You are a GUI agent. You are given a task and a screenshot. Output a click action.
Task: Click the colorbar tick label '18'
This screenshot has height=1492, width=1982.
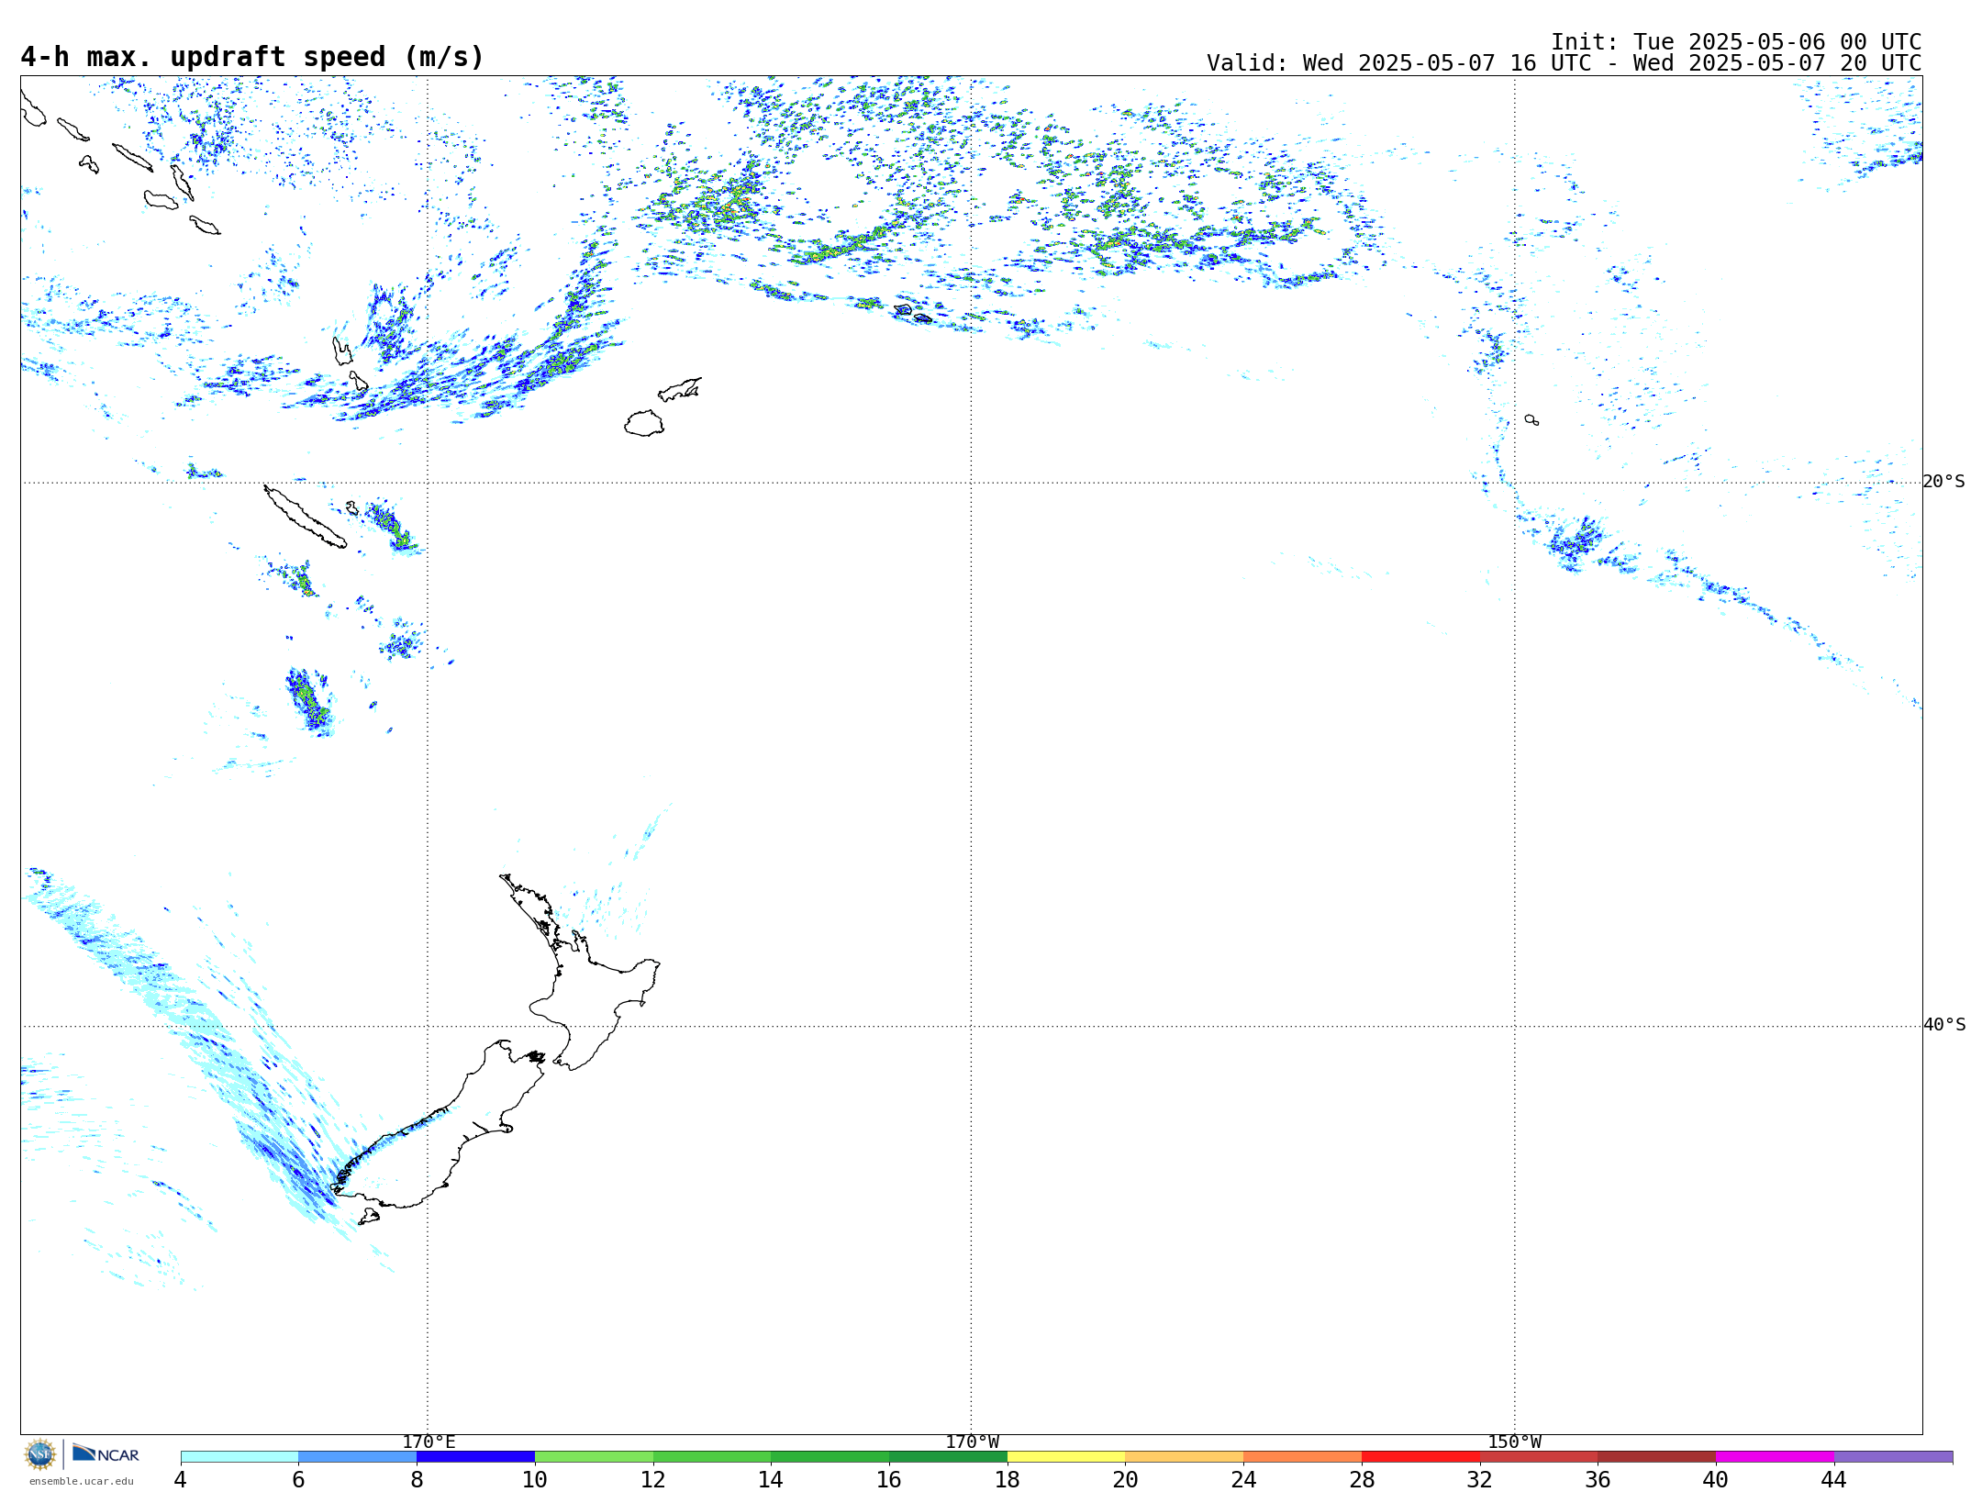1008,1480
